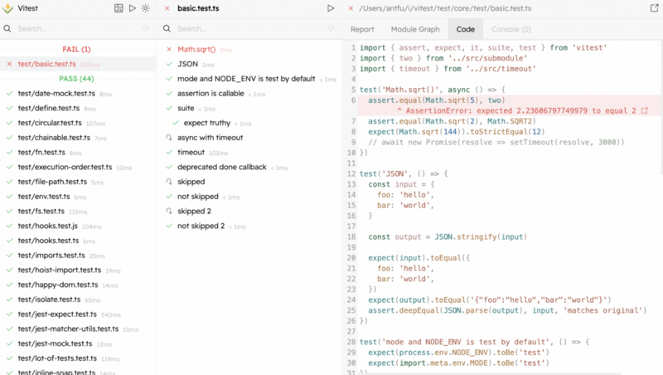This screenshot has width=663, height=375.
Task: Open test/env.test.ts
Action: point(78,197)
